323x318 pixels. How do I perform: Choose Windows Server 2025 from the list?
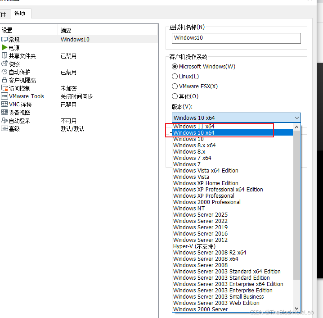point(233,215)
